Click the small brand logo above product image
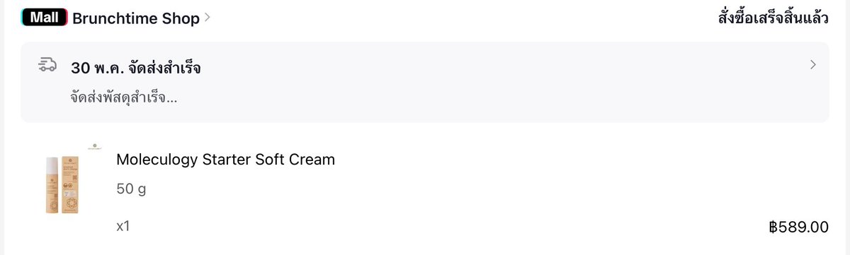 [x=96, y=146]
